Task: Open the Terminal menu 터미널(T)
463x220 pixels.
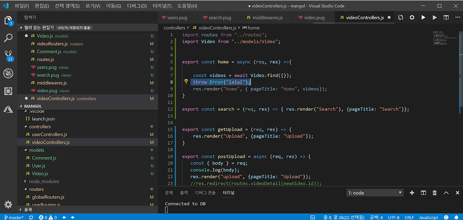Action: pyautogui.click(x=162, y=6)
